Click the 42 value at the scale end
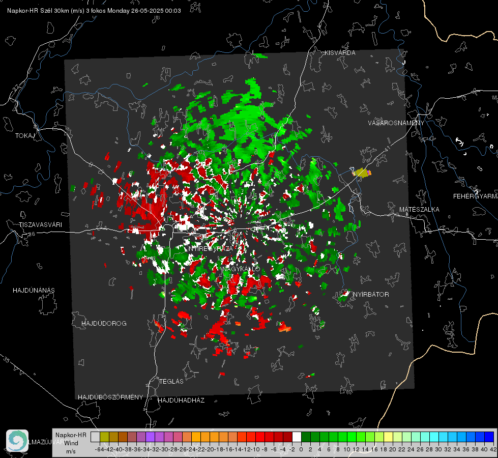The width and height of the screenshot is (498, 458). point(493,449)
